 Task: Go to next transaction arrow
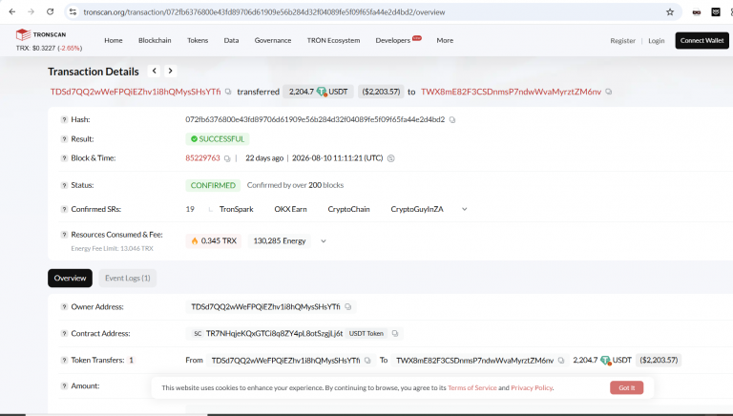pos(171,71)
